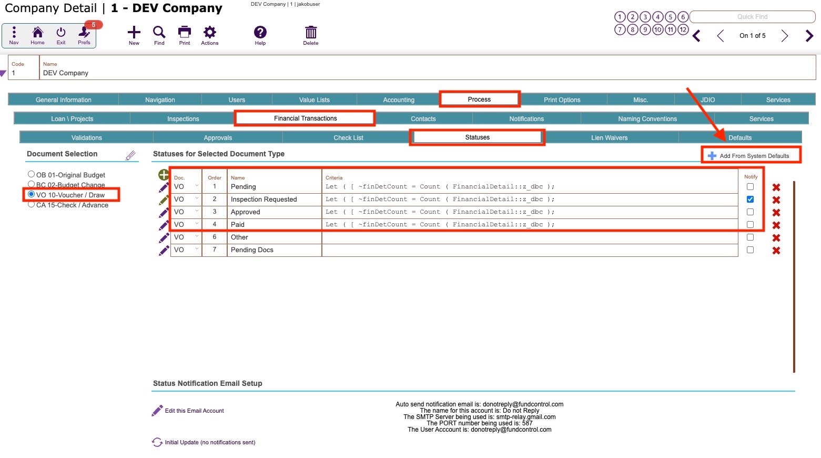Image resolution: width=821 pixels, height=458 pixels.
Task: Toggle Notify checkbox for Other
Action: (x=750, y=237)
